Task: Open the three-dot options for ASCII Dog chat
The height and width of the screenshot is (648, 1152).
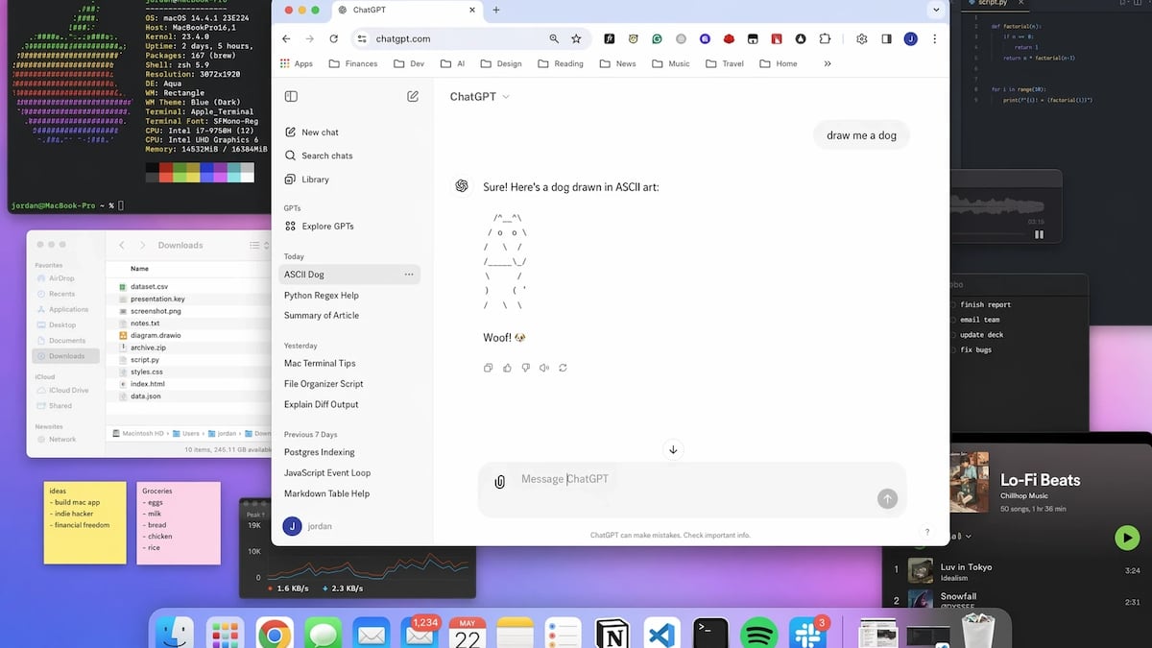Action: coord(409,275)
